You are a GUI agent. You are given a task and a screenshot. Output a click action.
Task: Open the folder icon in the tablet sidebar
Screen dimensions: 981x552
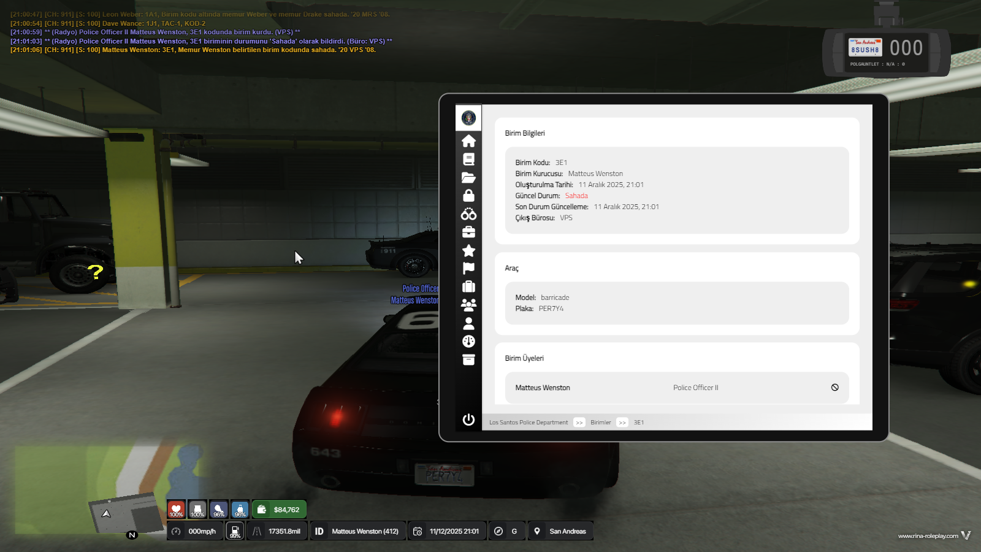tap(468, 178)
